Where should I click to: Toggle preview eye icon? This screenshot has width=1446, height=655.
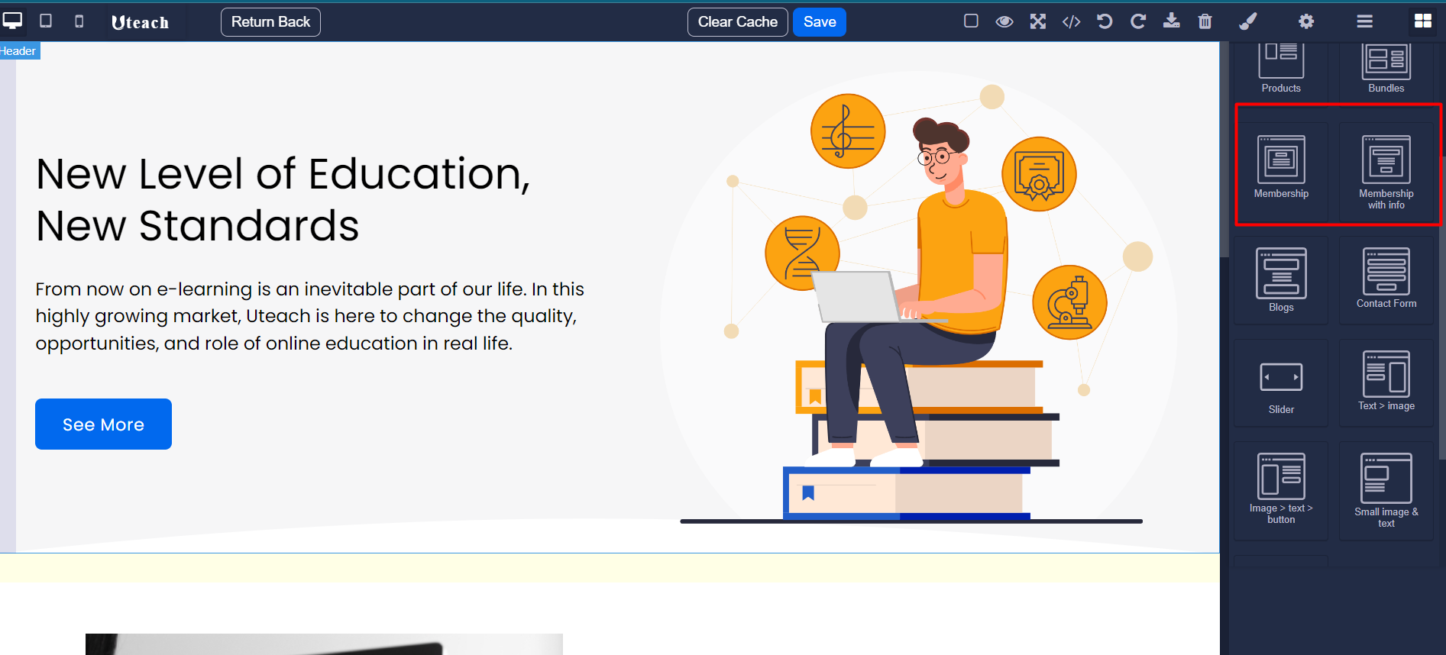tap(1004, 21)
